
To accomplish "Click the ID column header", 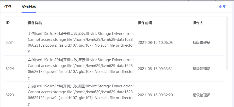I will (8, 23).
